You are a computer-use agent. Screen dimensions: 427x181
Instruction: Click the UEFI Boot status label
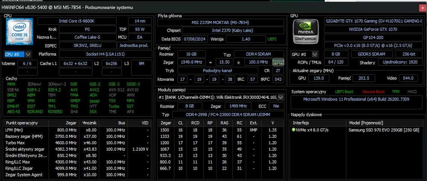[x=344, y=92]
